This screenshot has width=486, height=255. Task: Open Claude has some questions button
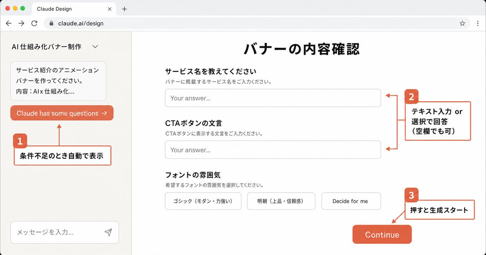point(62,113)
